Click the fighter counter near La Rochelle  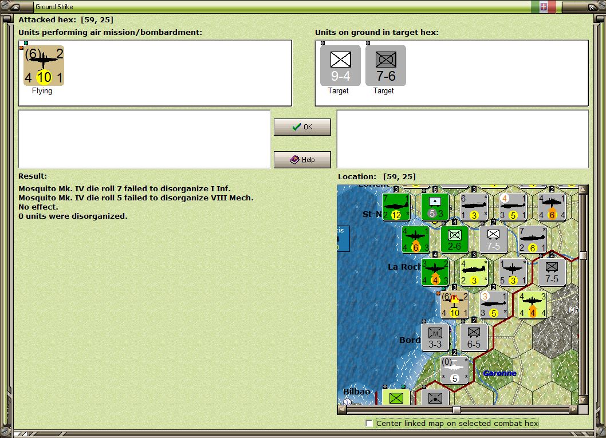(436, 271)
